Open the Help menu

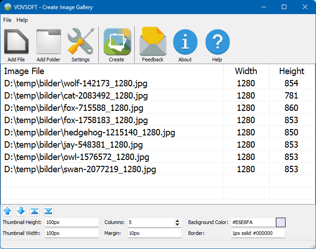(x=22, y=20)
